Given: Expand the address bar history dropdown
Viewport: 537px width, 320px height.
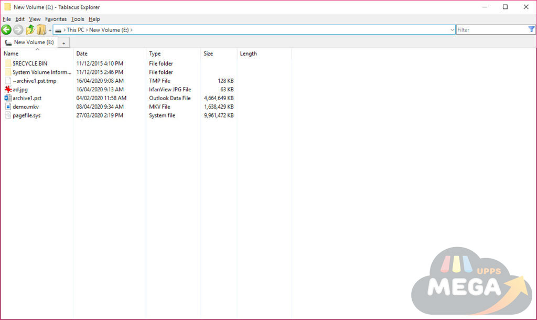Looking at the screenshot, I should point(452,30).
